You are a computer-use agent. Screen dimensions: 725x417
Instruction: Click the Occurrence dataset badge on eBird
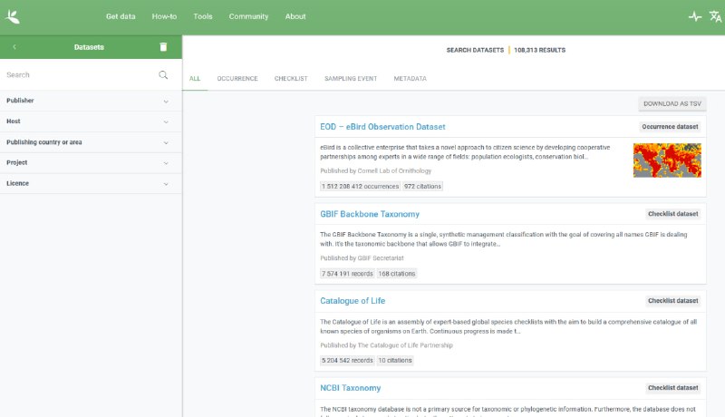point(670,127)
